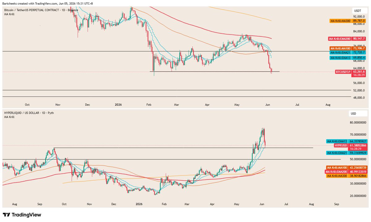Viewport: 371px width, 222px height.
Task: Click the MA Krill indicator name on the Bitcoin chart
Action: tap(9, 14)
